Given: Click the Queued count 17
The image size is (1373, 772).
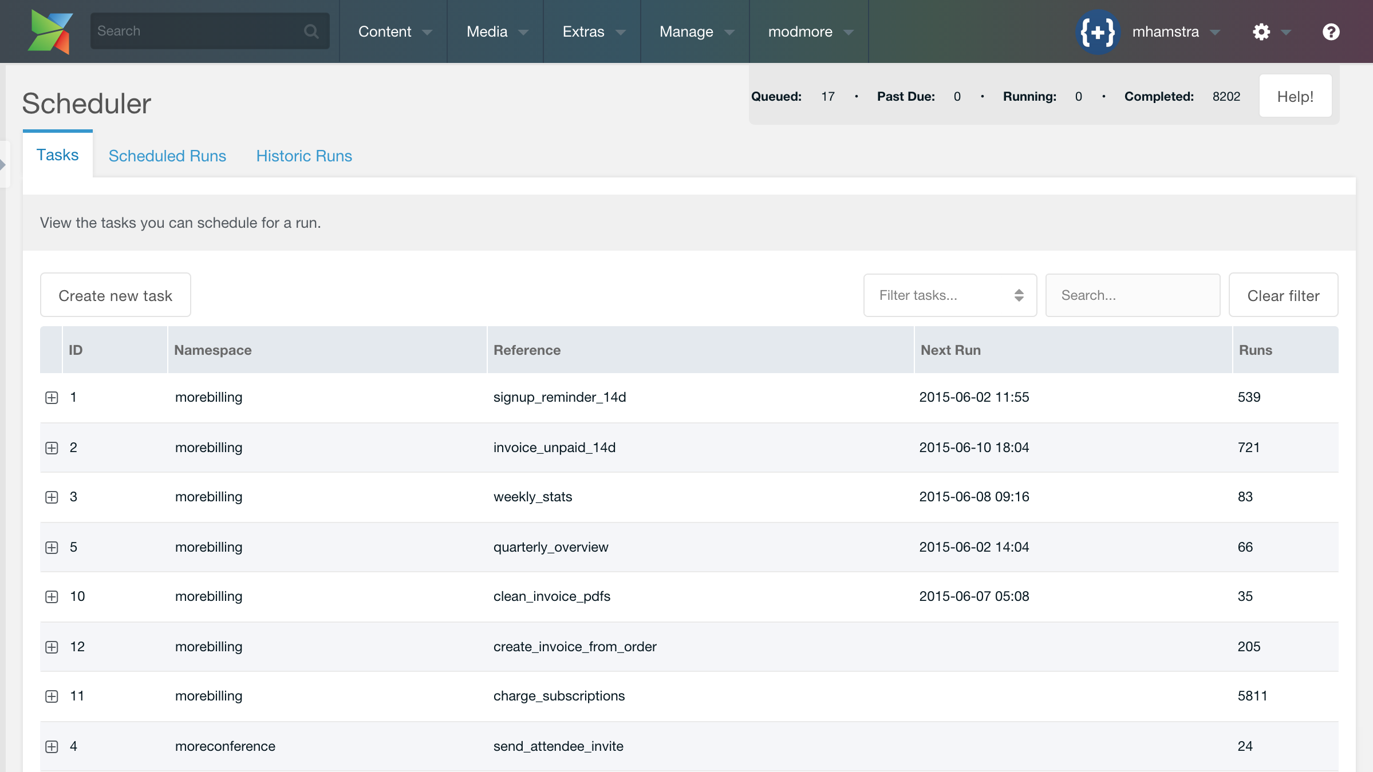Looking at the screenshot, I should click(828, 96).
